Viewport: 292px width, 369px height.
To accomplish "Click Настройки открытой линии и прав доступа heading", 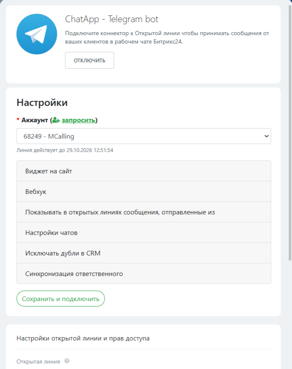I will click(x=83, y=338).
